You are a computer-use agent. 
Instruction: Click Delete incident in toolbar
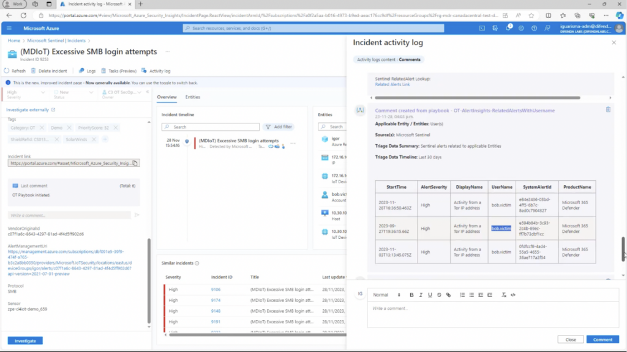coord(49,71)
